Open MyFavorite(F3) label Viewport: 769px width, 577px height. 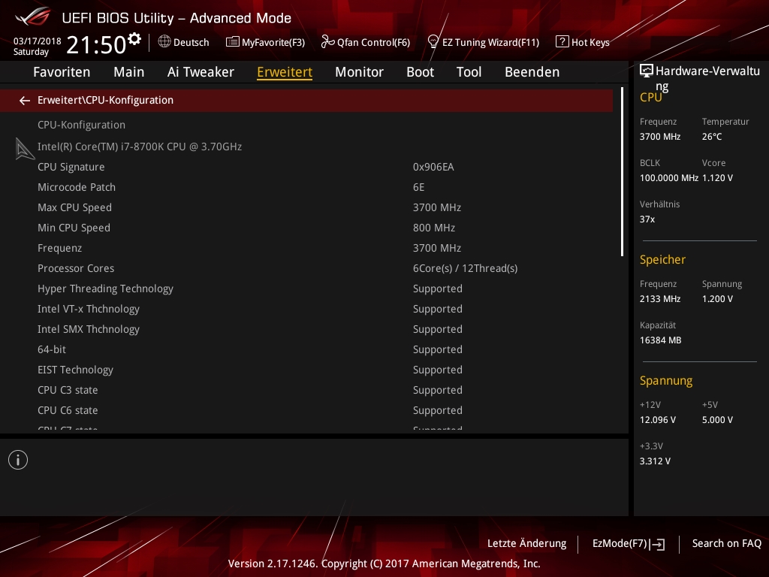[x=273, y=42]
